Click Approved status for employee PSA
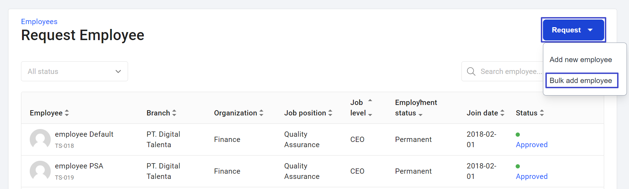Viewport: 629px width, 189px height. pos(532,176)
